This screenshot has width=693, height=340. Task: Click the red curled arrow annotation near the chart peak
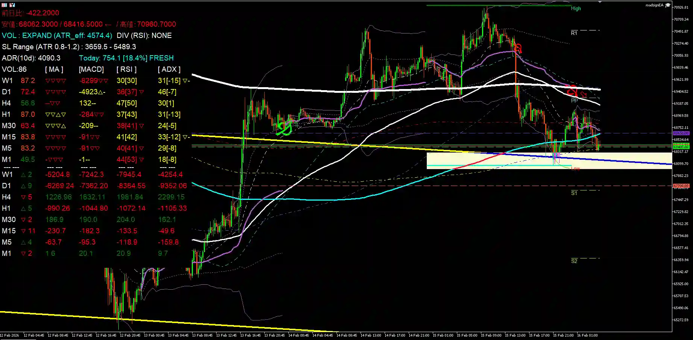click(x=518, y=49)
